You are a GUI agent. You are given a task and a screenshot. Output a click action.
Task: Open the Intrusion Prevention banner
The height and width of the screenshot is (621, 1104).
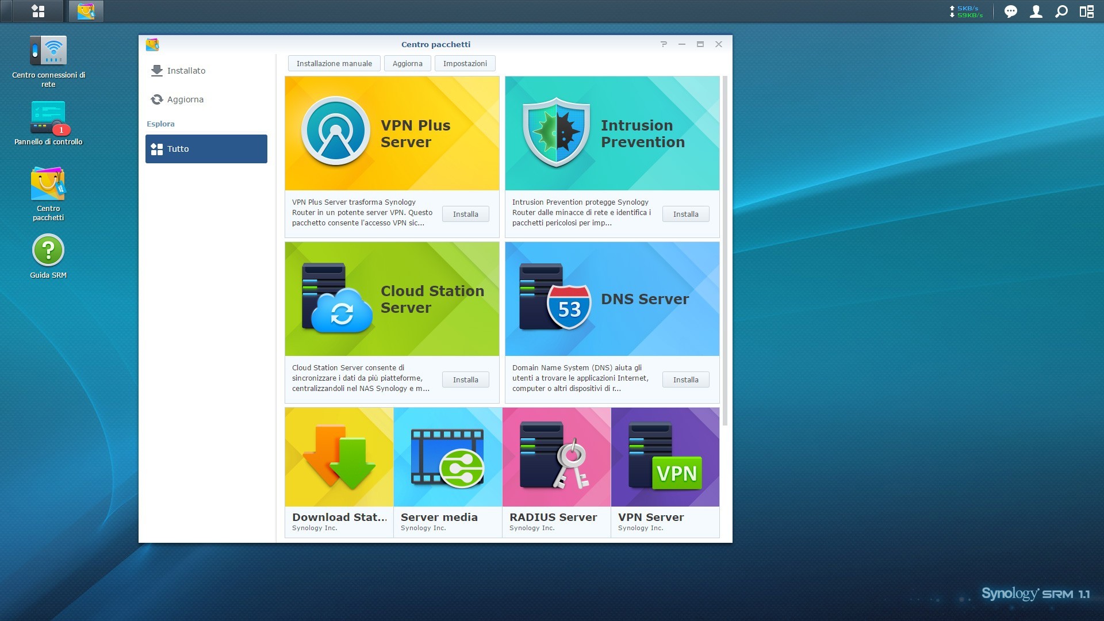[x=612, y=133]
